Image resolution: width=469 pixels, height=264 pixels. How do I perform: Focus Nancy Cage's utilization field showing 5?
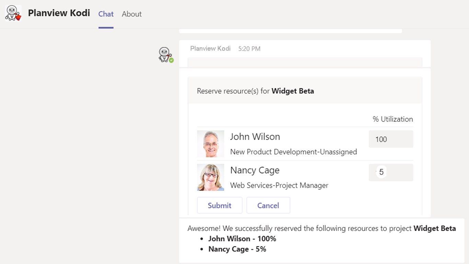pyautogui.click(x=391, y=173)
